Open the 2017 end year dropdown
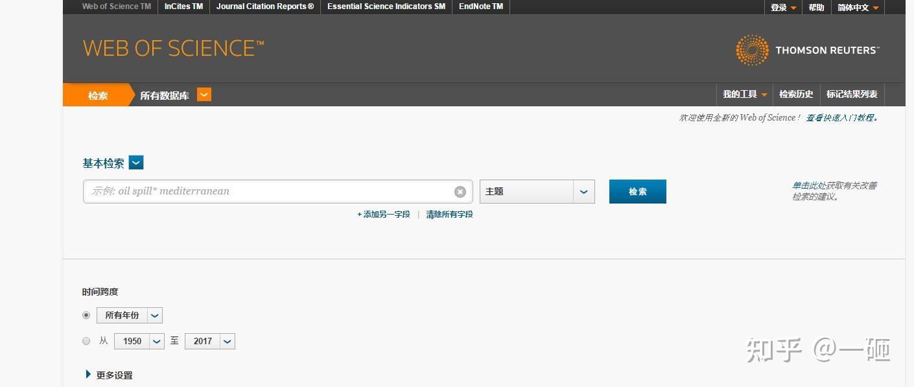Screen dimensions: 914x387 (x=227, y=341)
